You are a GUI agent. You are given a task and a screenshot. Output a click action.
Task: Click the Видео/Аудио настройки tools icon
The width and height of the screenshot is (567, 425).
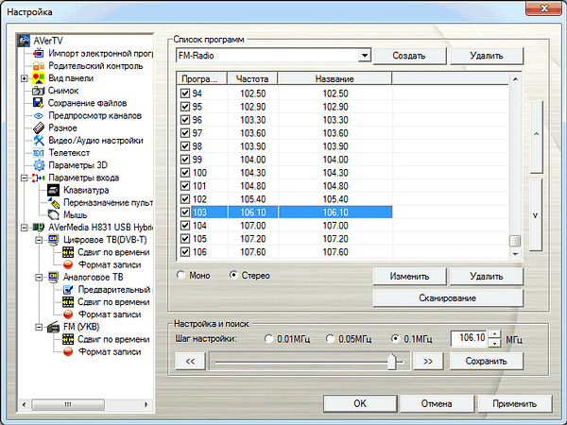39,140
